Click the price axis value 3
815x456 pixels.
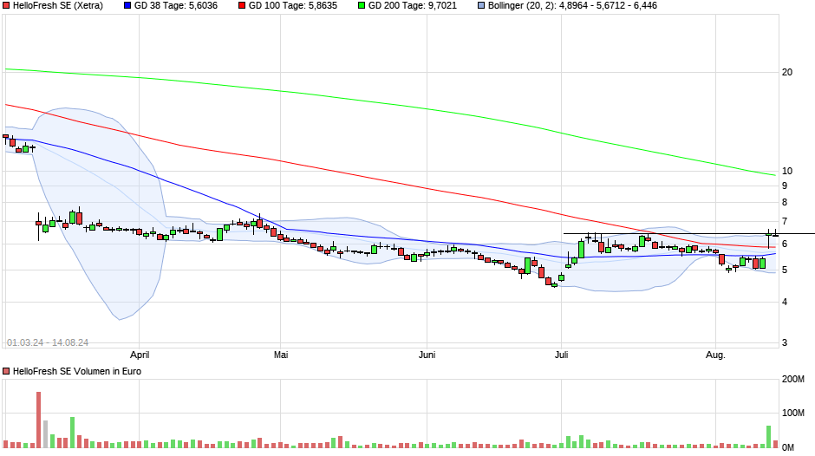tap(785, 342)
